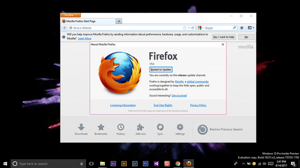Open touch keyboard tray icon
The width and height of the screenshot is (300, 168).
click(270, 164)
